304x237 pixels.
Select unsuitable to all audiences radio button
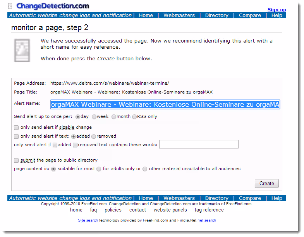click(x=145, y=169)
